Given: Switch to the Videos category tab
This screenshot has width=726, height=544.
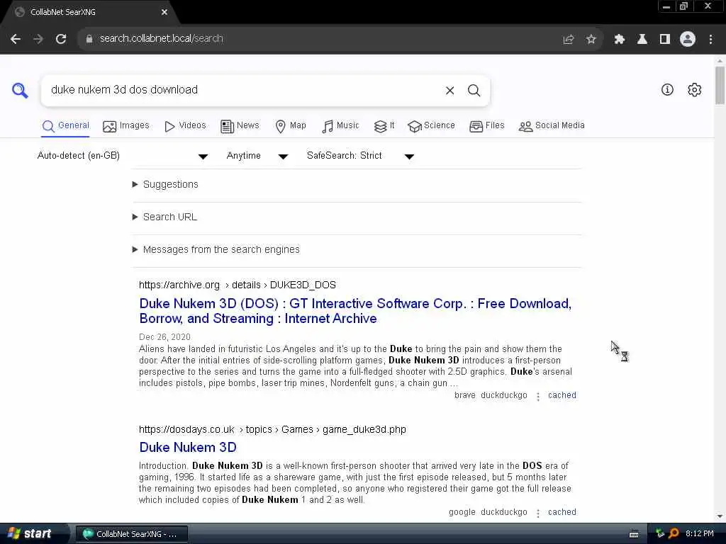Looking at the screenshot, I should [x=185, y=126].
